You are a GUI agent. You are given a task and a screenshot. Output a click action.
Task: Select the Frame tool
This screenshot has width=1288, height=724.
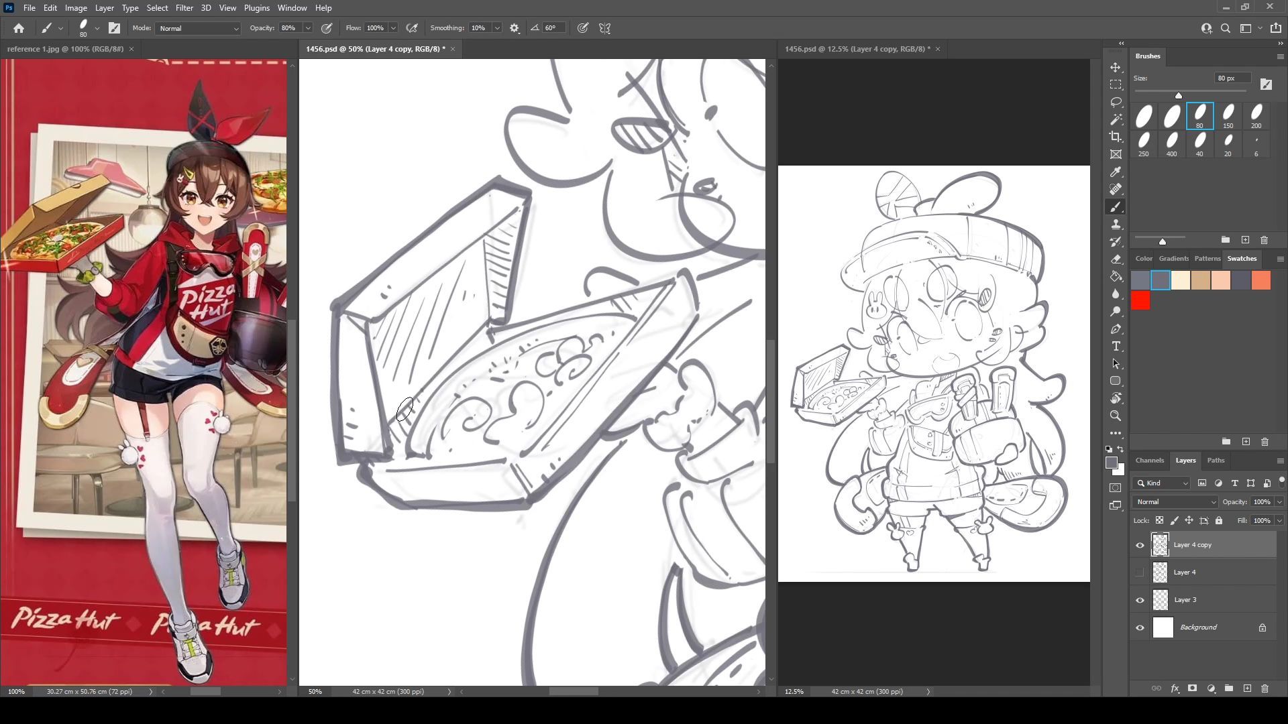click(x=1116, y=155)
